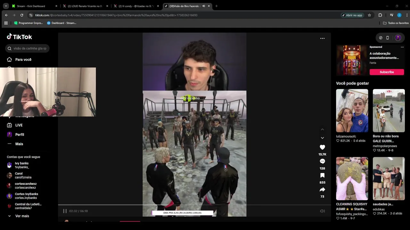This screenshot has height=230, width=410.
Task: Bookmark this page with the star icon
Action: pos(369,15)
